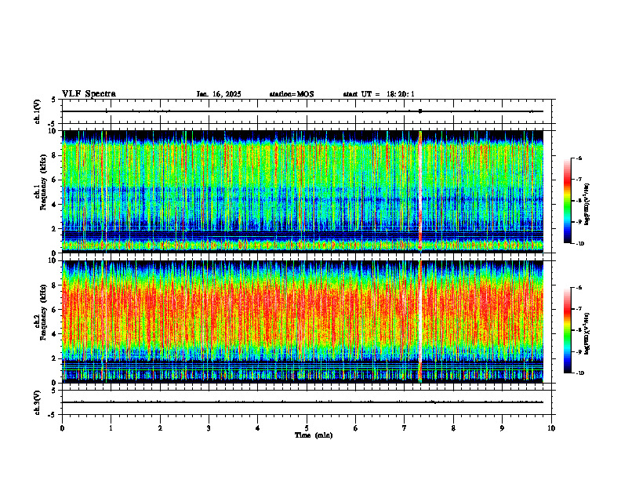Click time axis tick label "2"
Screen dimensions: 621x480
(160, 428)
